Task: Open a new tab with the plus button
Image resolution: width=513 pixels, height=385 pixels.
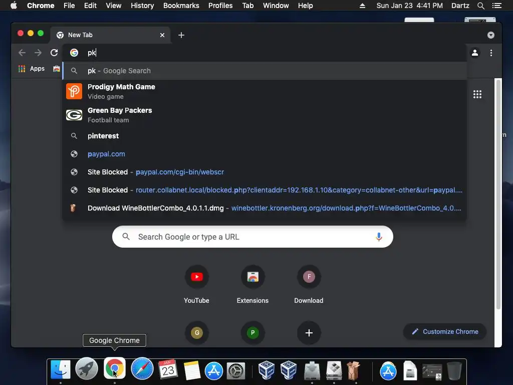Action: point(181,35)
